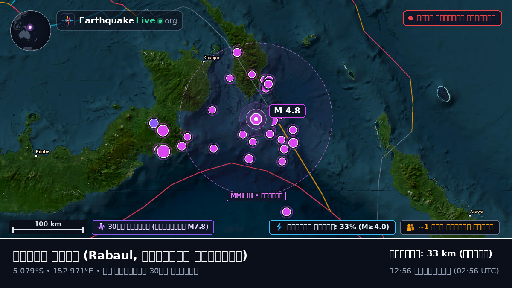Image resolution: width=512 pixels, height=288 pixels.
Task: Click the red-outlined alert badge
Action: tap(452, 18)
